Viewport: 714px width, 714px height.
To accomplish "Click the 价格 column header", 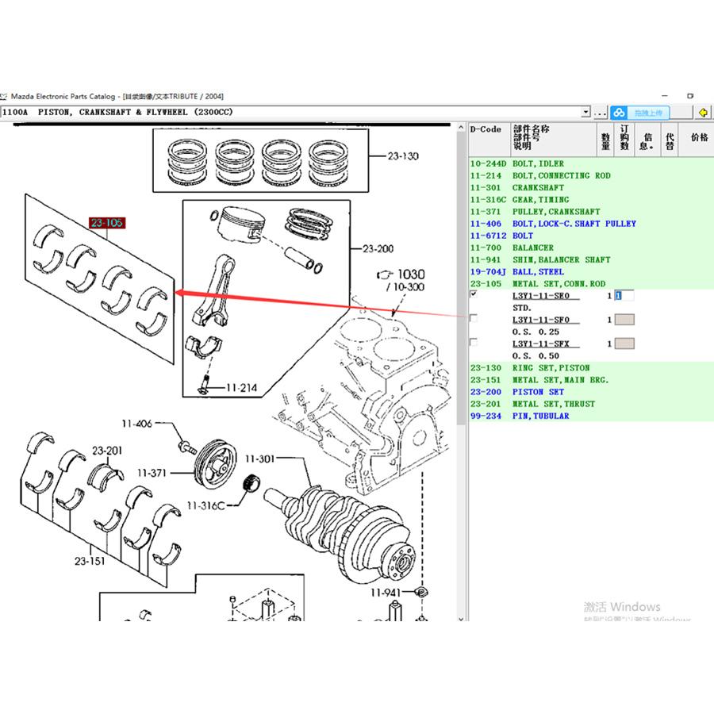I will 699,137.
